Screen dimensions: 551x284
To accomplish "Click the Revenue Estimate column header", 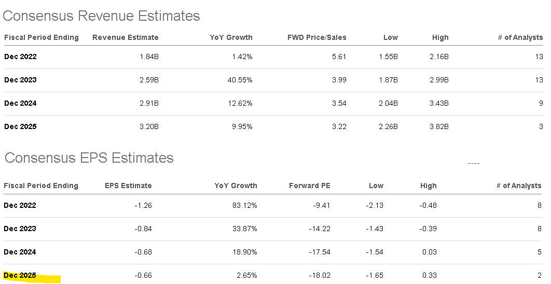I will tap(125, 37).
